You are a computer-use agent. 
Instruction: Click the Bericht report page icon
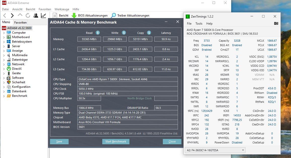click(55, 16)
